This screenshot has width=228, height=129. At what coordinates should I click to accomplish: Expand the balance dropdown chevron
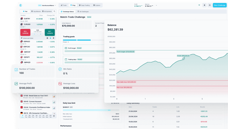[156, 5]
